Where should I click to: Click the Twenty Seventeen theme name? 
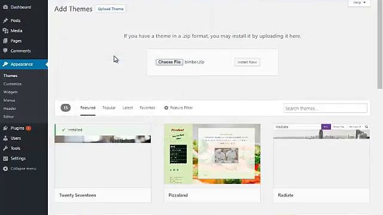77,195
